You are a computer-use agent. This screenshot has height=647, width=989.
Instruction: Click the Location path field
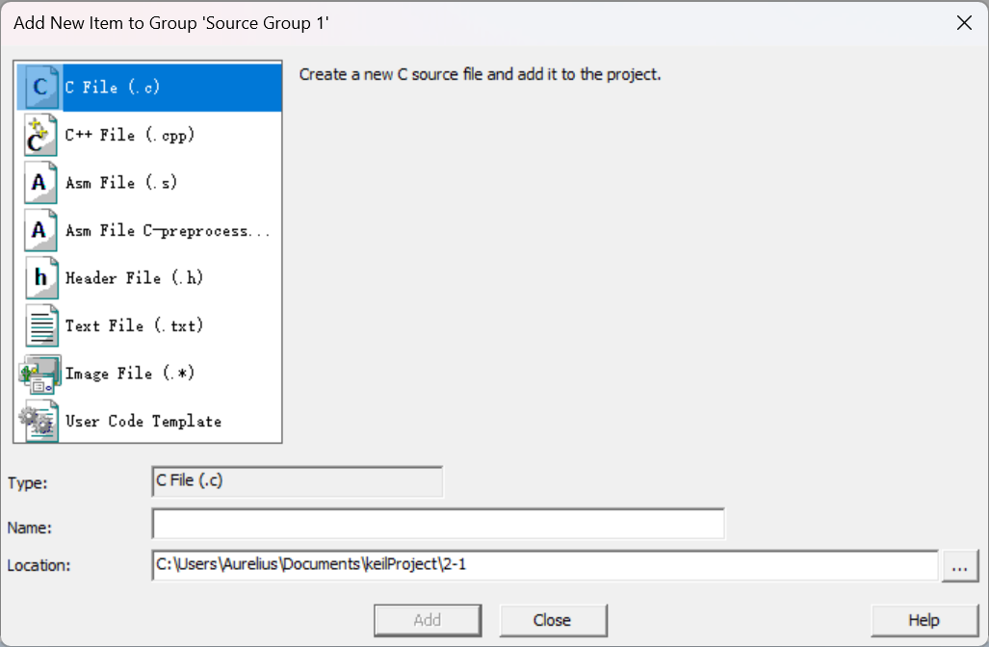coord(544,565)
